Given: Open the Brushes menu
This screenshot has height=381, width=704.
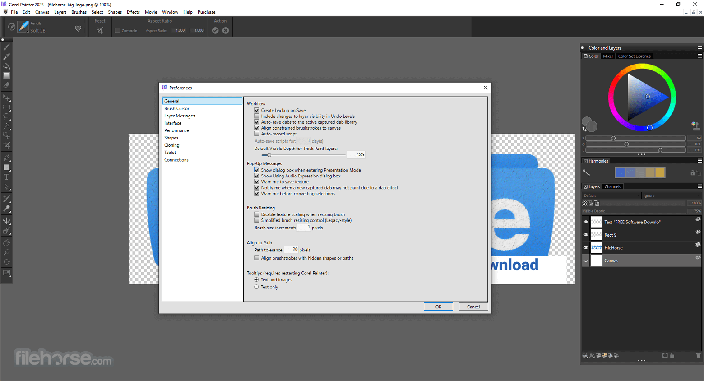Looking at the screenshot, I should click(79, 12).
